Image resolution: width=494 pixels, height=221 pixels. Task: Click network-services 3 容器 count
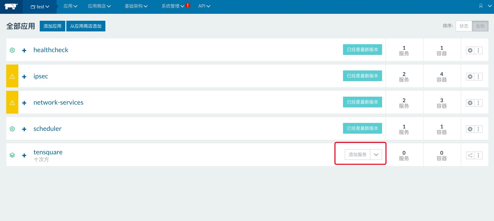pos(441,103)
